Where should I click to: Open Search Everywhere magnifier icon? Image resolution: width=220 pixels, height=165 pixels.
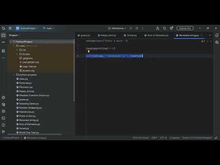165,28
